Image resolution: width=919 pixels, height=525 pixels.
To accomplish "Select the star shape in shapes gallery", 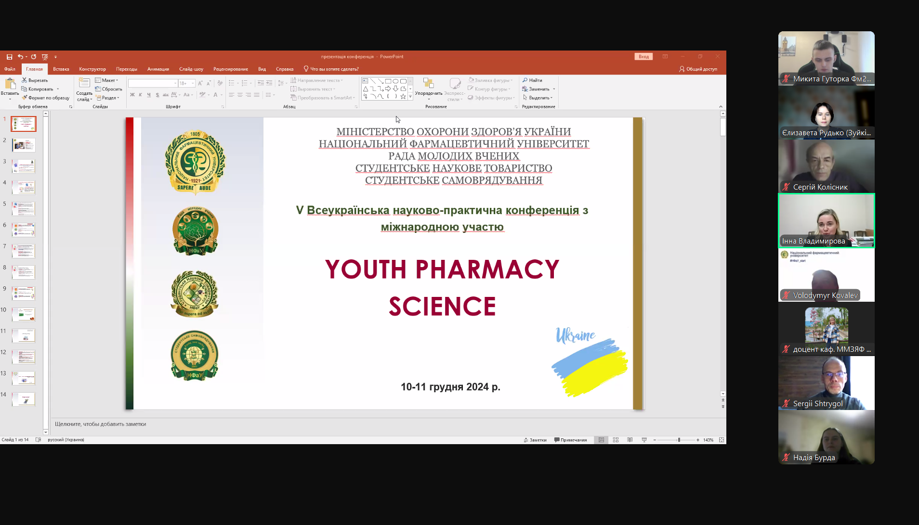I will 403,96.
